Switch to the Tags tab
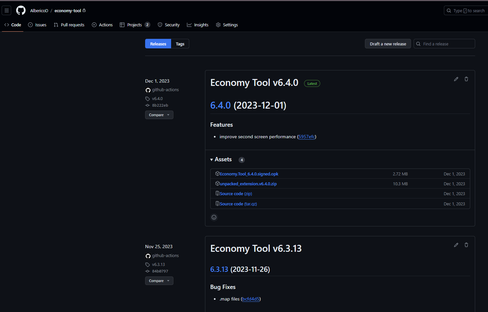Screen dimensions: 488x312 coord(180,44)
